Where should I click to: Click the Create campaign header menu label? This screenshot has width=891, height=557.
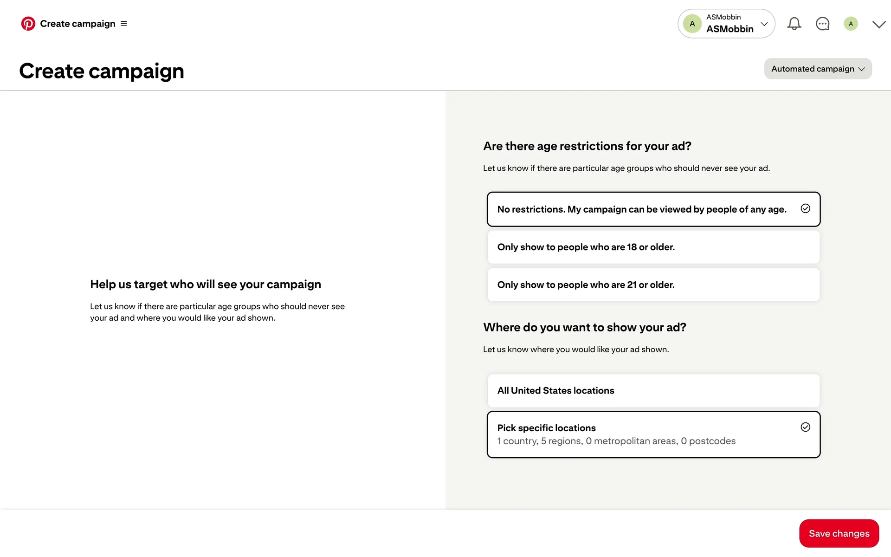77,24
